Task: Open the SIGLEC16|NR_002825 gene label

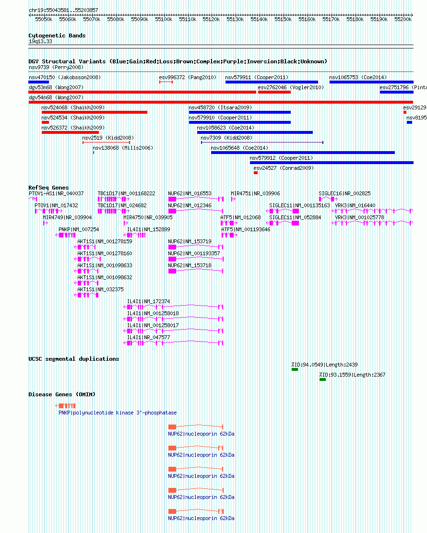Action: (x=345, y=193)
